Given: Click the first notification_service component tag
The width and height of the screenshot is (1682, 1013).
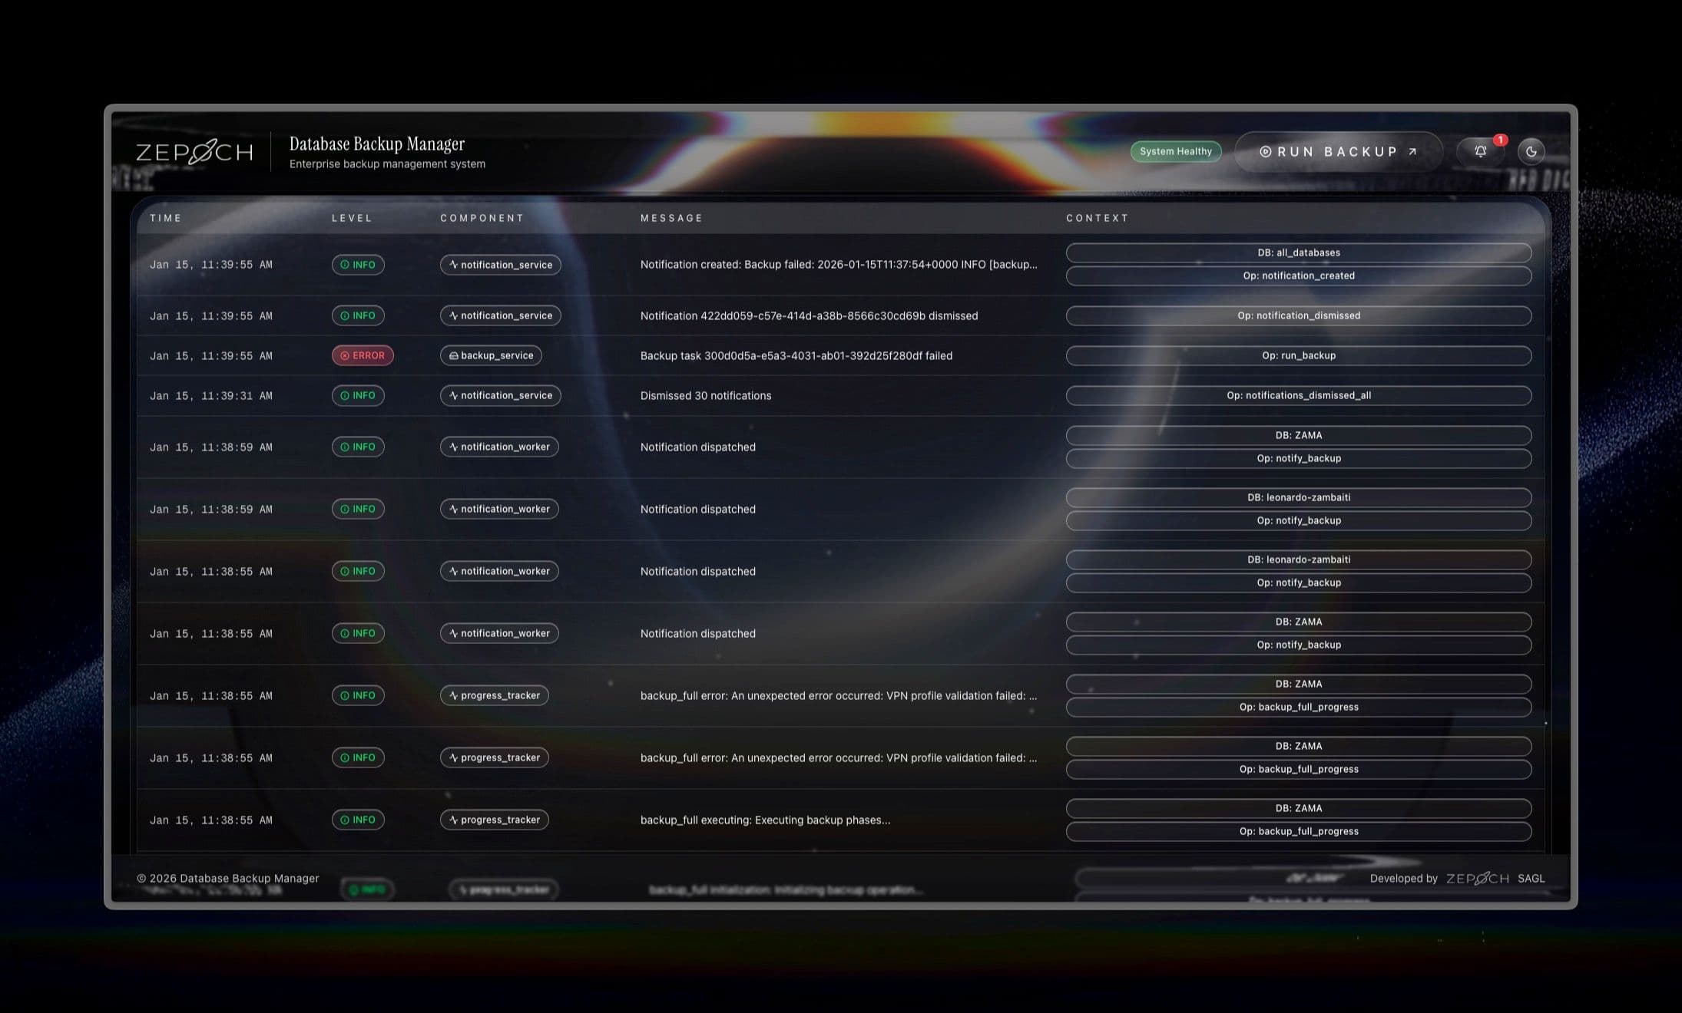Looking at the screenshot, I should pos(500,265).
